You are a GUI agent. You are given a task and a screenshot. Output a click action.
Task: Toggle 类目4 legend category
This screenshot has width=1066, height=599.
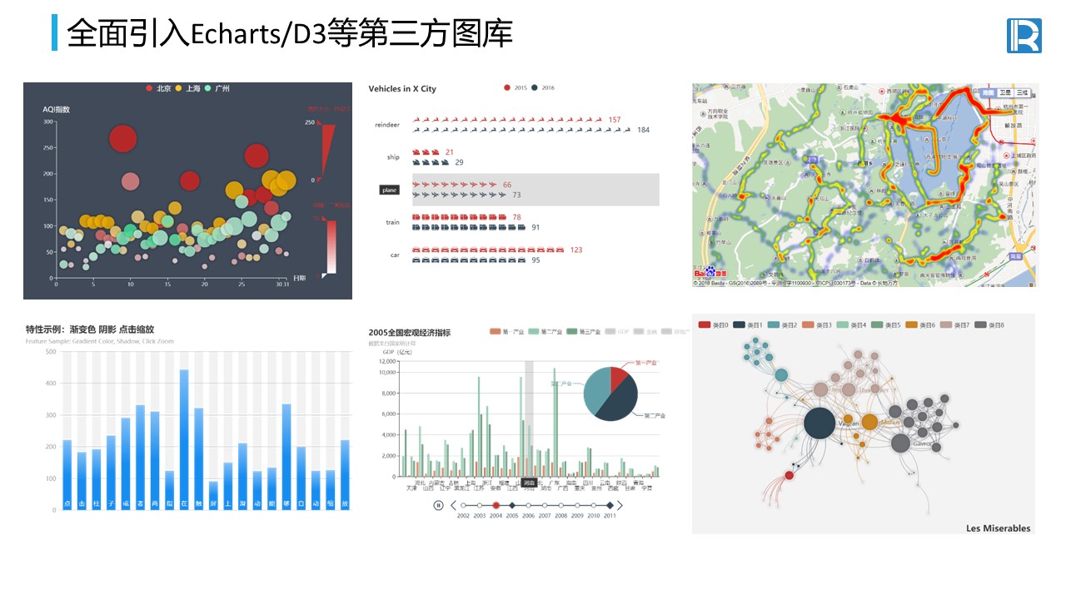point(851,324)
